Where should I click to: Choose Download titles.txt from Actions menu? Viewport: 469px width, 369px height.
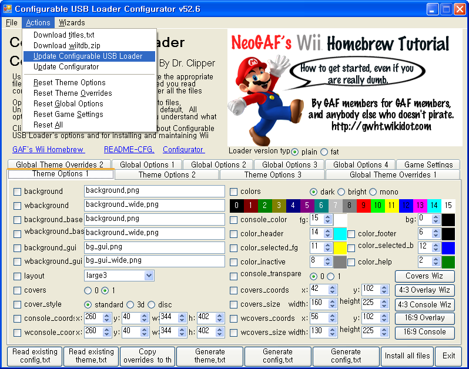pyautogui.click(x=89, y=35)
